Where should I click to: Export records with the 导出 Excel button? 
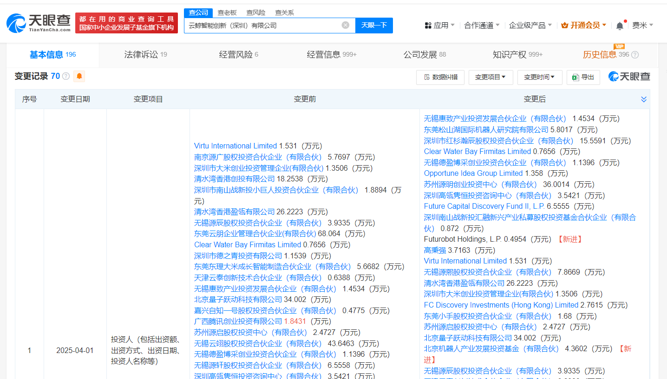(583, 77)
